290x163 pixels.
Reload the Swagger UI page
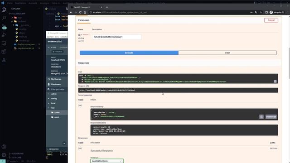[x=80, y=12]
